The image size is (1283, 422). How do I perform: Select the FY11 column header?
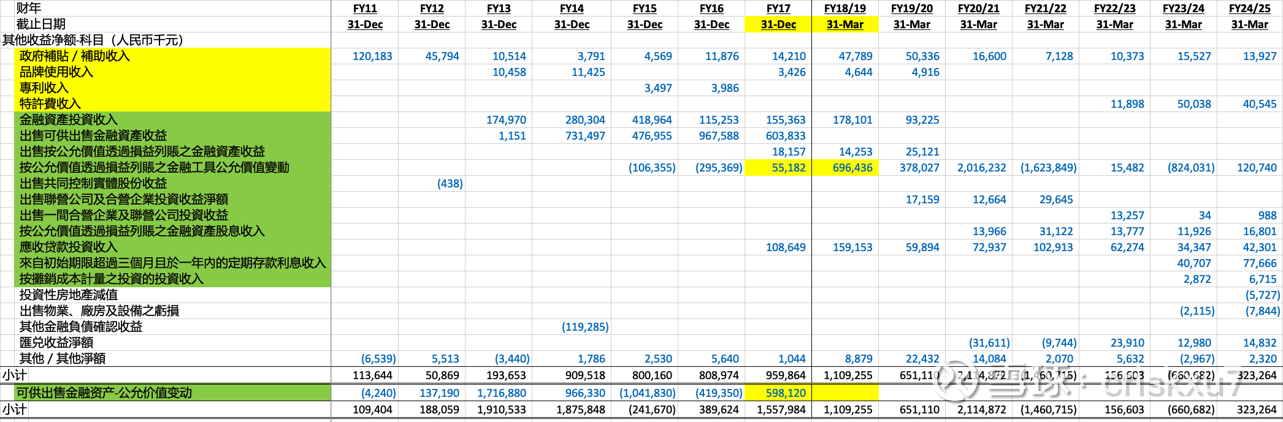coord(365,9)
